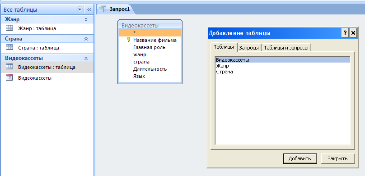Click the Видеокассеты table icon in the navigation pane

[9, 67]
